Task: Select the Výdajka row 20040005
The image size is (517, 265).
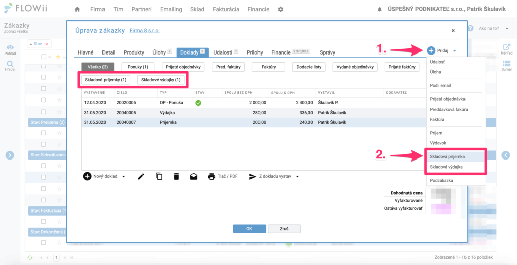Action: 254,113
